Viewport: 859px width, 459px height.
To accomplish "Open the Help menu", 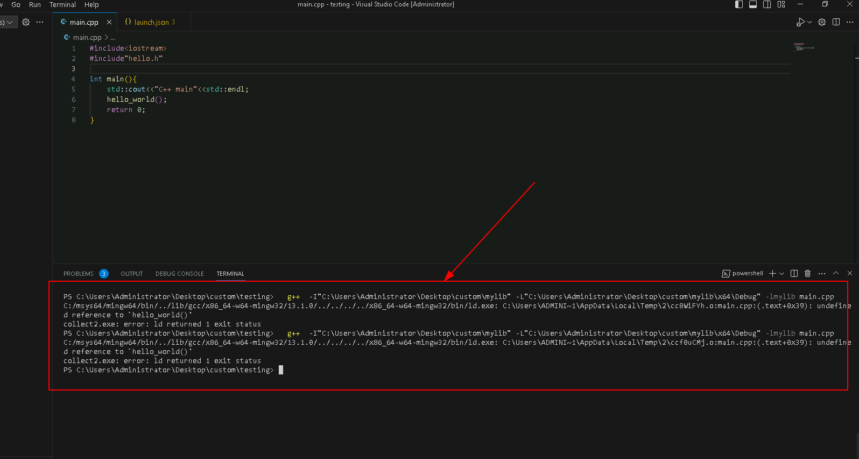I will (91, 4).
